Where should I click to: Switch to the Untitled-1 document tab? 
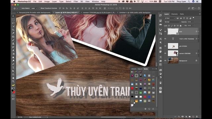coord(135,13)
